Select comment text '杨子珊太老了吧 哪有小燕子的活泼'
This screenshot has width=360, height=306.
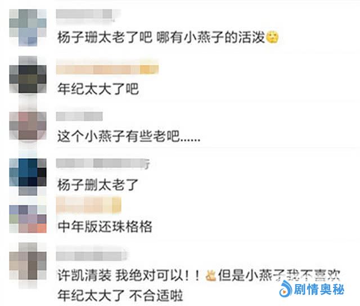pos(161,37)
